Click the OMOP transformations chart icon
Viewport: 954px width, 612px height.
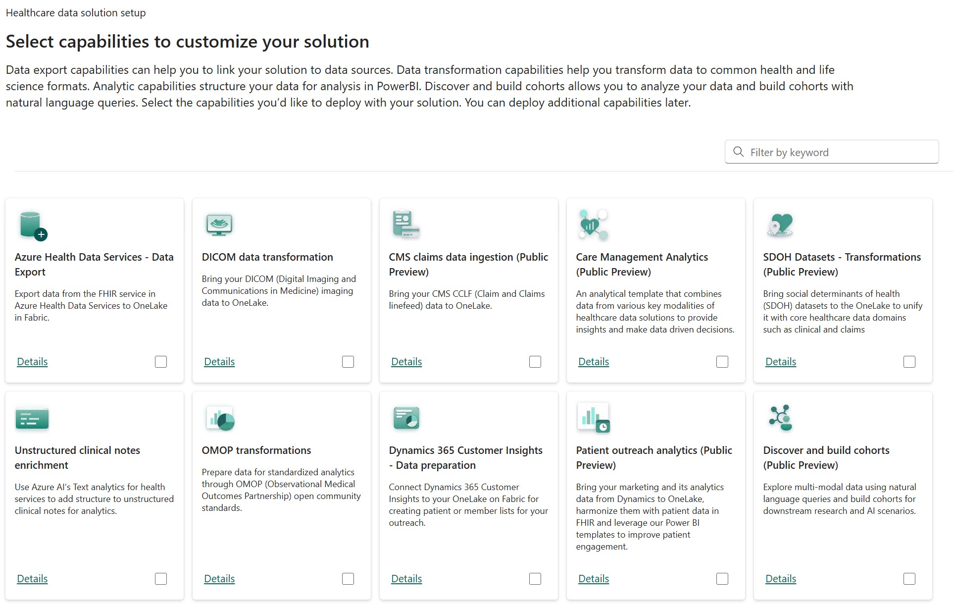pos(220,419)
